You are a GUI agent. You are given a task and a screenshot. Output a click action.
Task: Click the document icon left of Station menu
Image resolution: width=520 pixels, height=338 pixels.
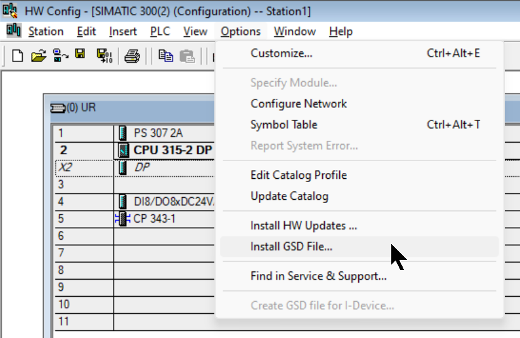pos(13,31)
